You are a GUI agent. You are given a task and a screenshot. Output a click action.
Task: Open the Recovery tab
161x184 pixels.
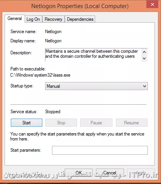[54, 19]
